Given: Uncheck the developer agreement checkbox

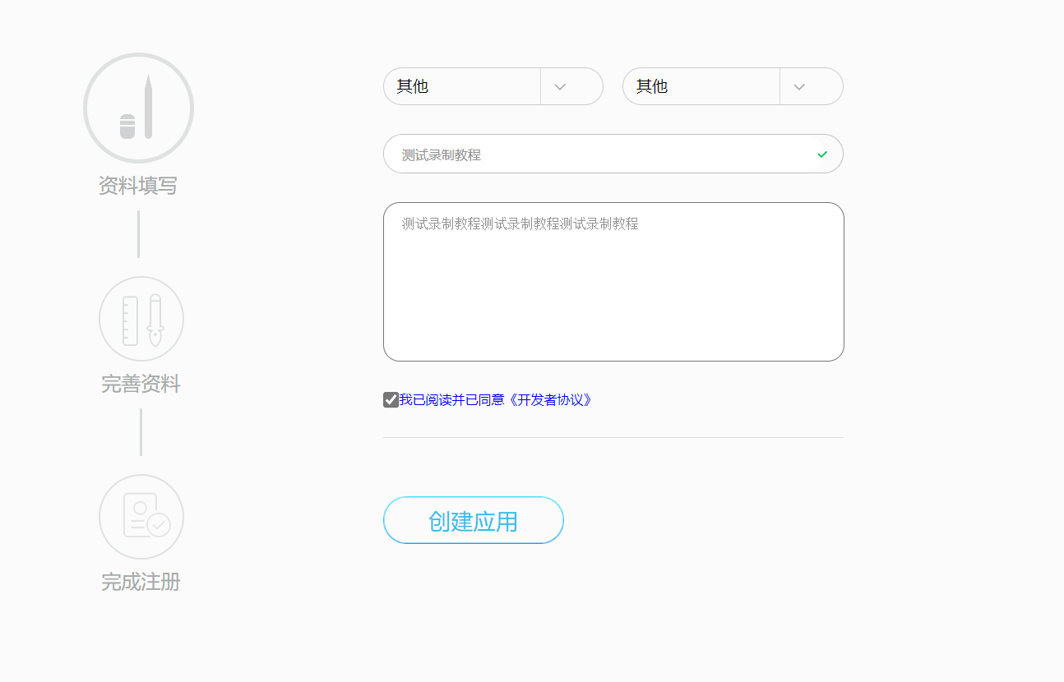Looking at the screenshot, I should coord(391,400).
